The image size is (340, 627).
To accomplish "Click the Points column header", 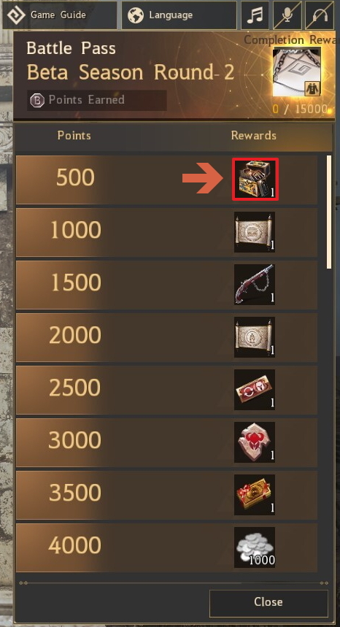I will click(74, 136).
